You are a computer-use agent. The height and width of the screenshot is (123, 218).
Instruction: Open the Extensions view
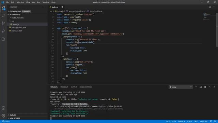(3, 39)
